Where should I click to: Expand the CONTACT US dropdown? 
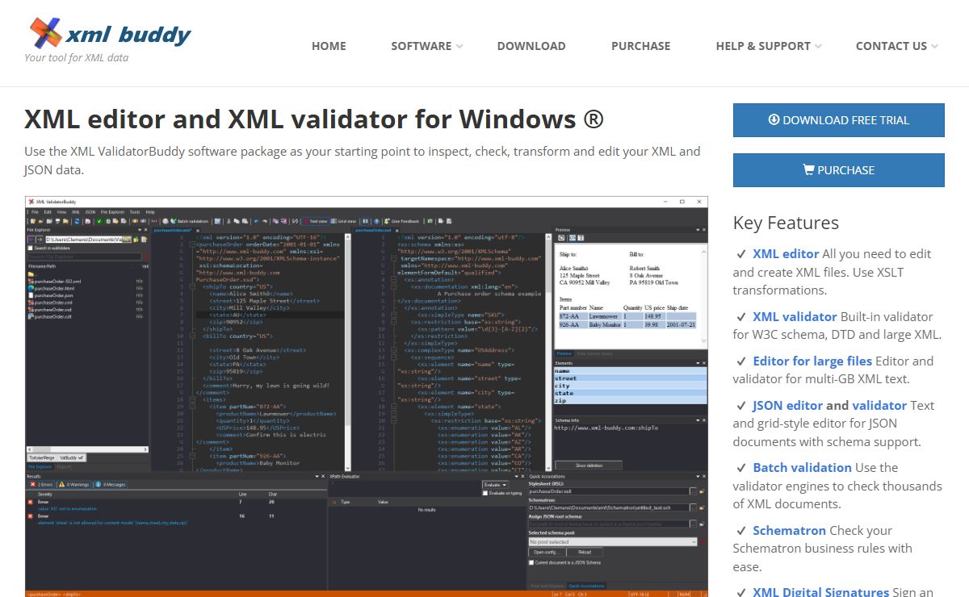896,46
